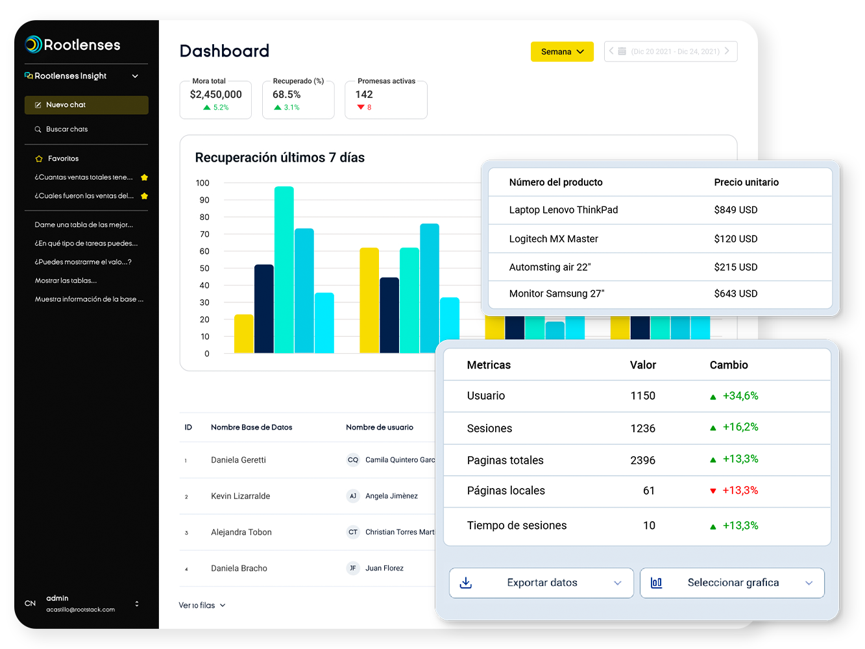Click the download icon on Exportar datos
Viewport: 865px width, 649px height.
[466, 583]
